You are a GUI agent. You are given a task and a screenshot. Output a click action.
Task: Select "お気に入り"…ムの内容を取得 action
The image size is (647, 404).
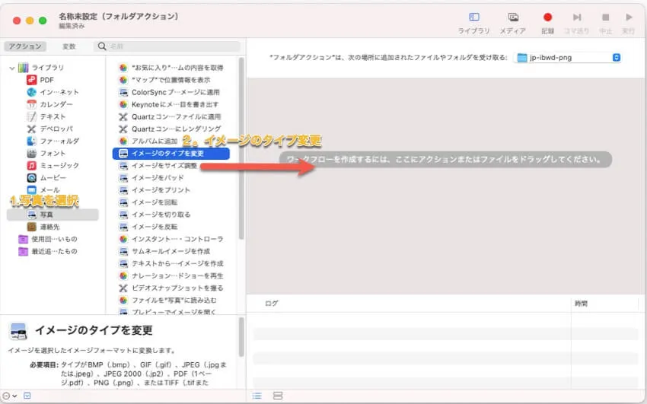[171, 68]
